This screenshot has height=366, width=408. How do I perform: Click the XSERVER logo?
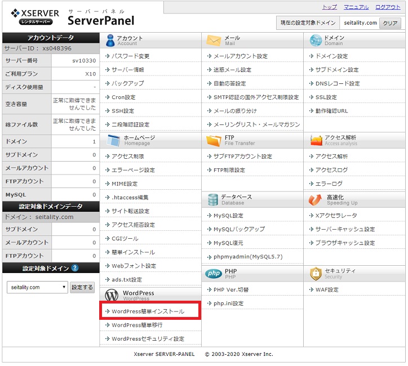click(x=35, y=17)
